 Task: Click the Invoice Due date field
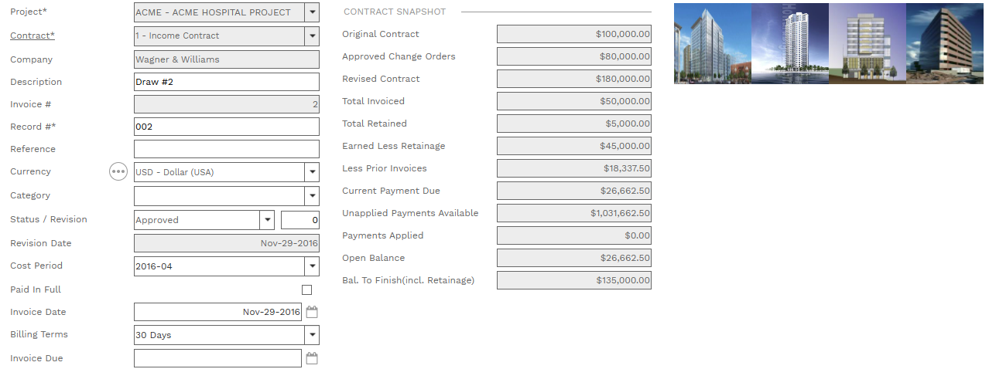[x=217, y=358]
